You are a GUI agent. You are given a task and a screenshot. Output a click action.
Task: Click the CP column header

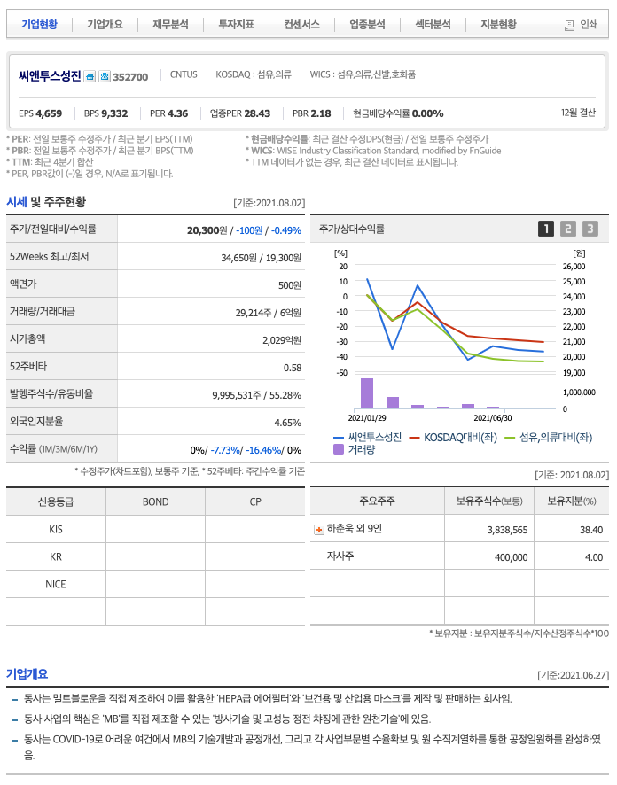click(x=255, y=501)
